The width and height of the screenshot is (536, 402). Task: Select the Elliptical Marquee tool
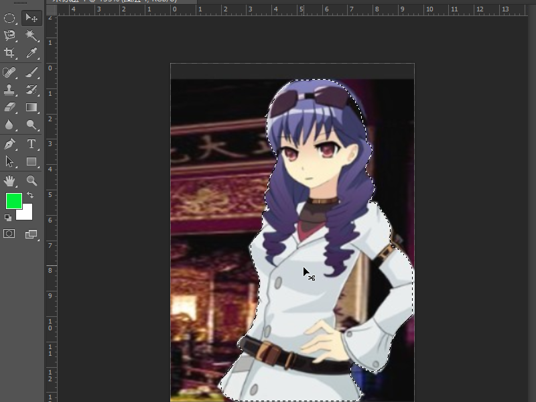9,19
